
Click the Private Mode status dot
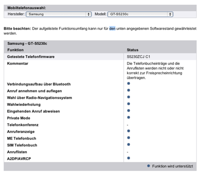tap(129, 117)
